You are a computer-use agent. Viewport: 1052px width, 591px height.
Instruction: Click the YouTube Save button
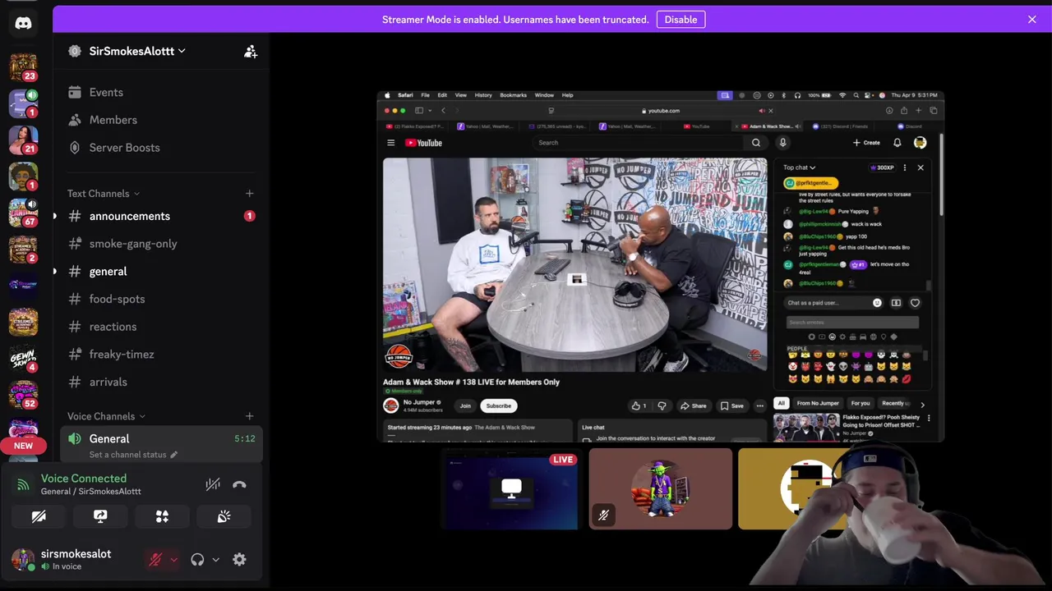point(731,405)
